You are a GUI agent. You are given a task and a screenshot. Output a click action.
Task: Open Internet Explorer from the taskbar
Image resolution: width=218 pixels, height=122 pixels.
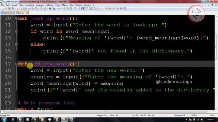point(13,119)
